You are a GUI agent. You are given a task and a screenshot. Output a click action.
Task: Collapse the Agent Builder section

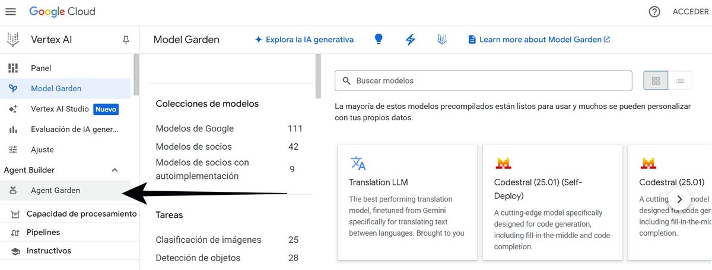115,170
